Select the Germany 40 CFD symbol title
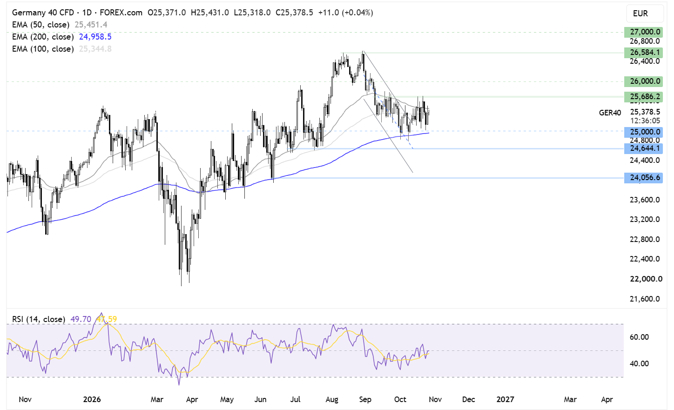The width and height of the screenshot is (674, 410). [x=43, y=13]
